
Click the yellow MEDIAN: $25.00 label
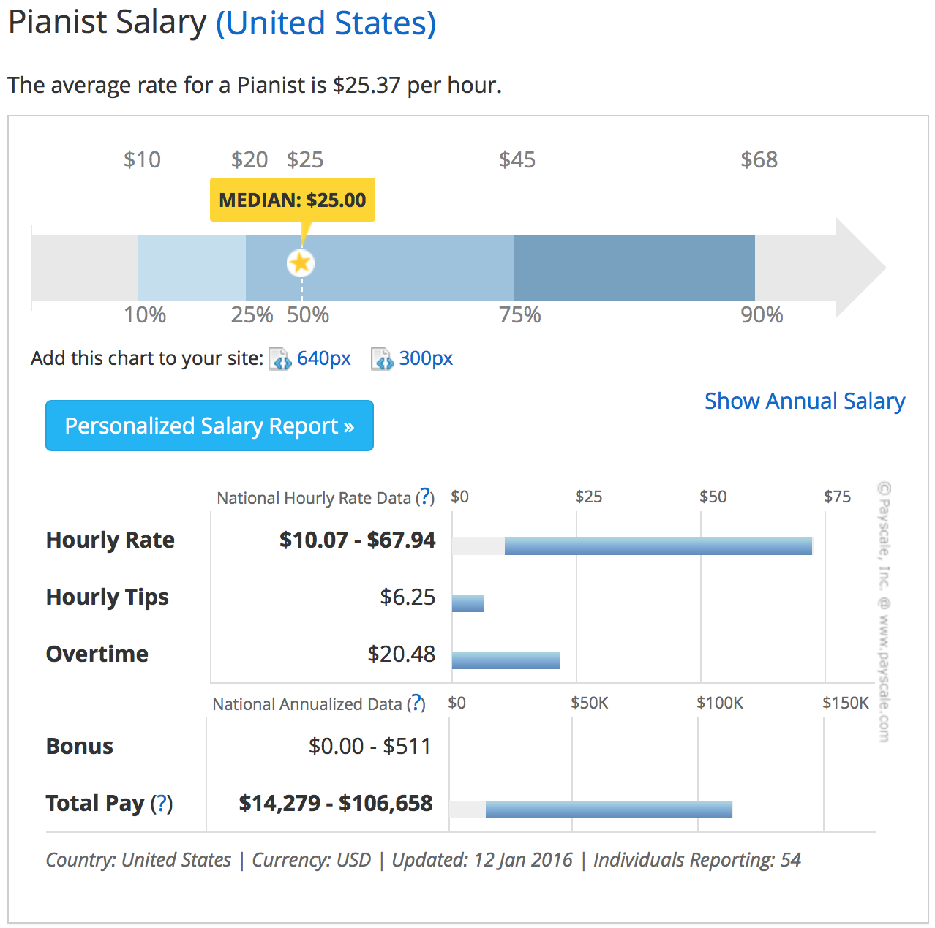[x=292, y=200]
